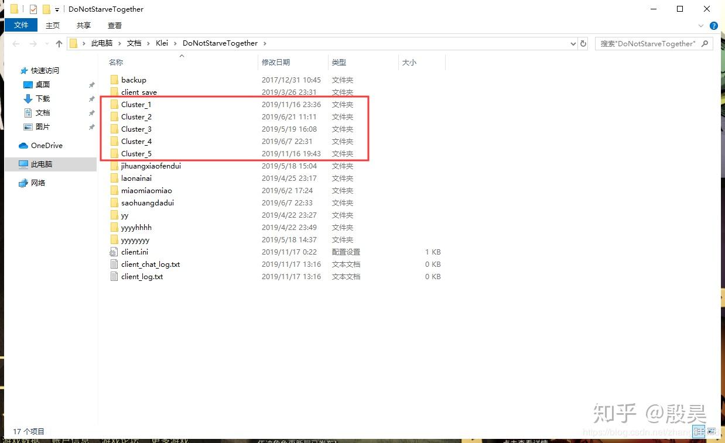
Task: Select the client.ini file icon
Action: tap(114, 252)
